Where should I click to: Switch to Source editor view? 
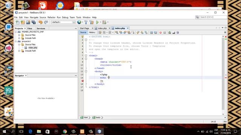[x=83, y=33]
